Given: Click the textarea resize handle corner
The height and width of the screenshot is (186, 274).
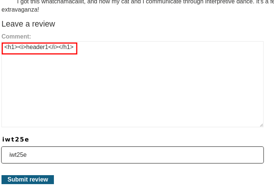Looking at the screenshot, I should coord(261,125).
